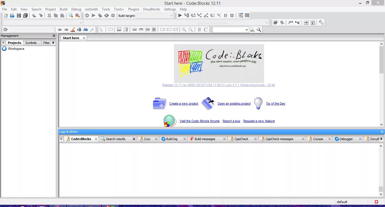Click the Cut scissors icon

(x=49, y=15)
